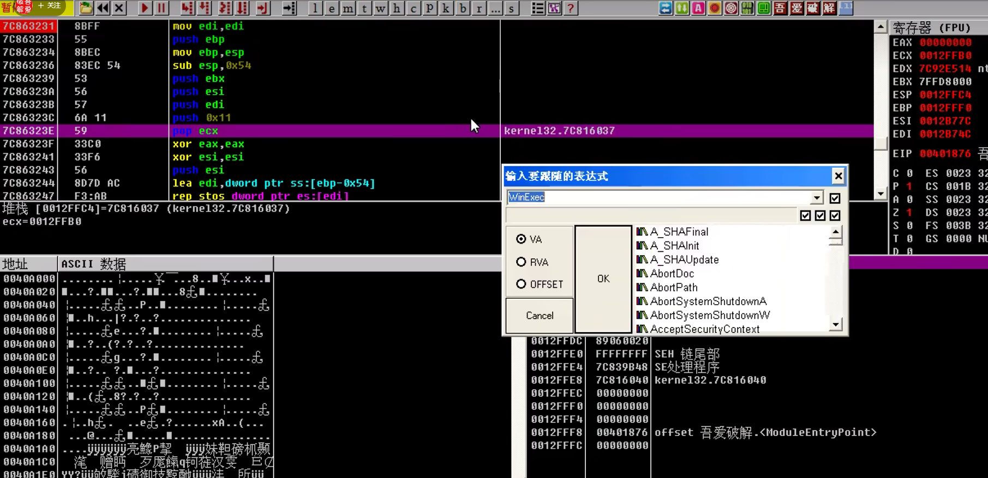Open threads window with 't' button

click(364, 8)
